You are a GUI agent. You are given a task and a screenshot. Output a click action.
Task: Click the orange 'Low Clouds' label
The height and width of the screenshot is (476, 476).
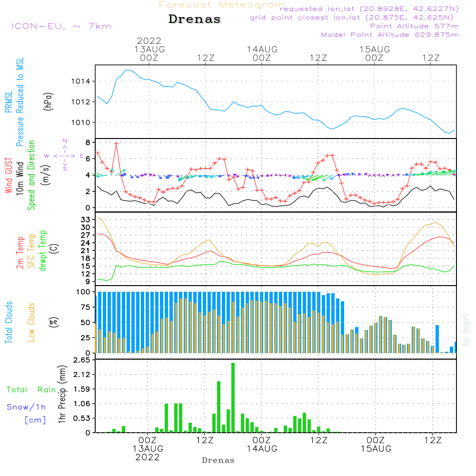(x=31, y=322)
